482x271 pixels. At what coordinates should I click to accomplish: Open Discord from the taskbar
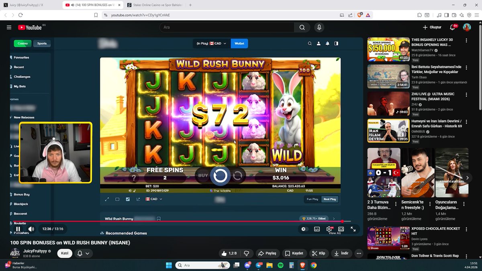(248, 265)
